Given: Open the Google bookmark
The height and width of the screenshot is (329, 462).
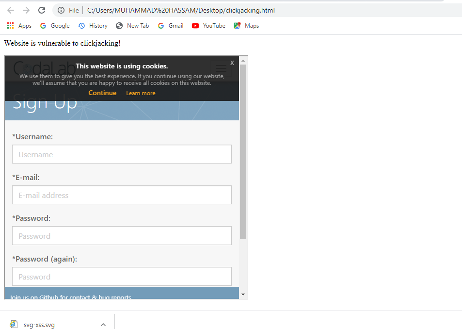Looking at the screenshot, I should pos(55,26).
